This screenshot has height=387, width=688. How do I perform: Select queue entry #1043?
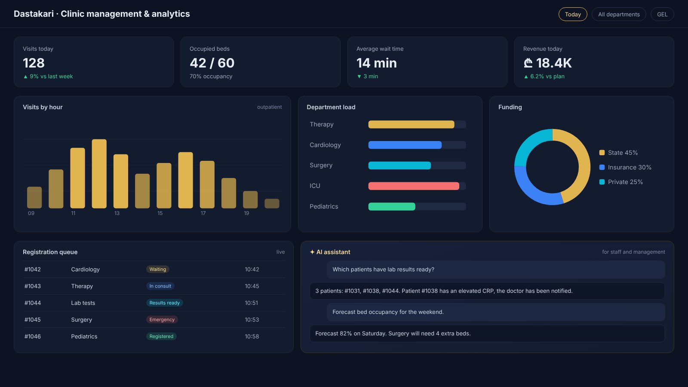coord(154,286)
